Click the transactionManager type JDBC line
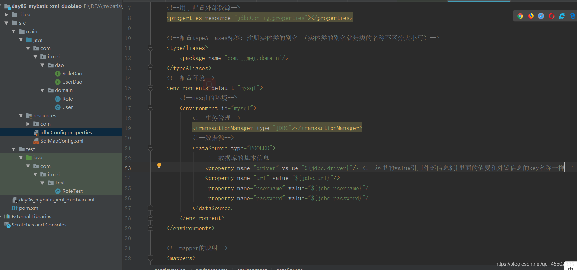Image resolution: width=577 pixels, height=270 pixels. click(x=277, y=128)
